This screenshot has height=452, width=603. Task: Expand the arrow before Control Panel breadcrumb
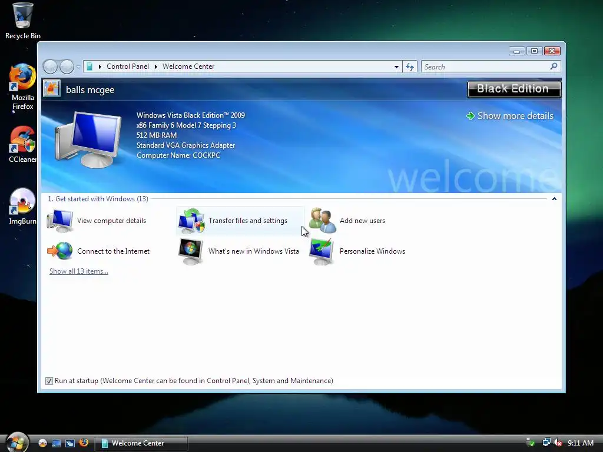100,67
